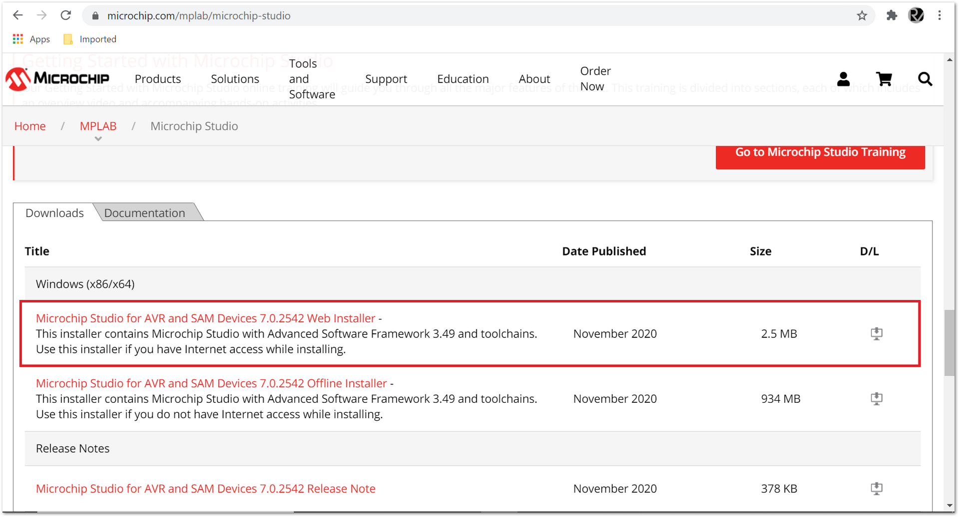This screenshot has height=517, width=959.
Task: Click the page vertical scrollbar thumb
Action: point(949,343)
